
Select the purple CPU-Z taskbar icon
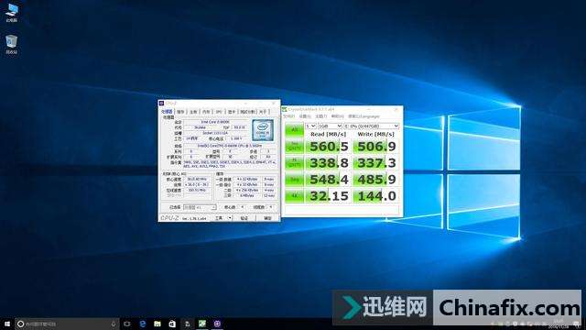click(x=217, y=324)
